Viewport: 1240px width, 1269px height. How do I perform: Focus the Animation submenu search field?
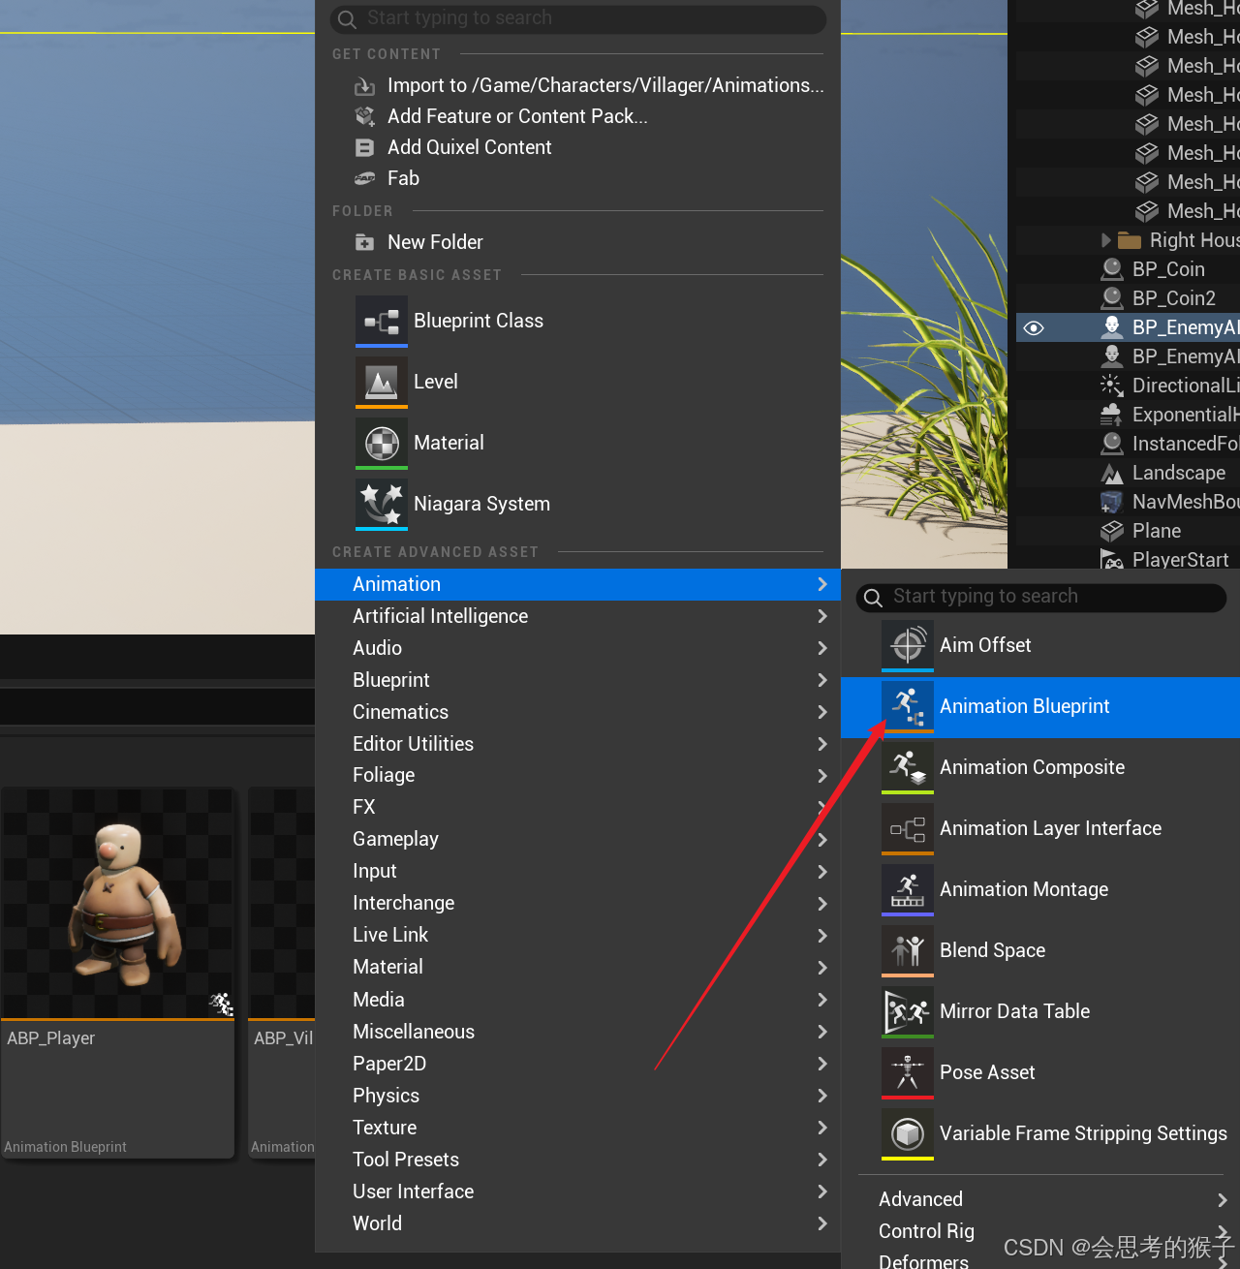[x=1040, y=597]
